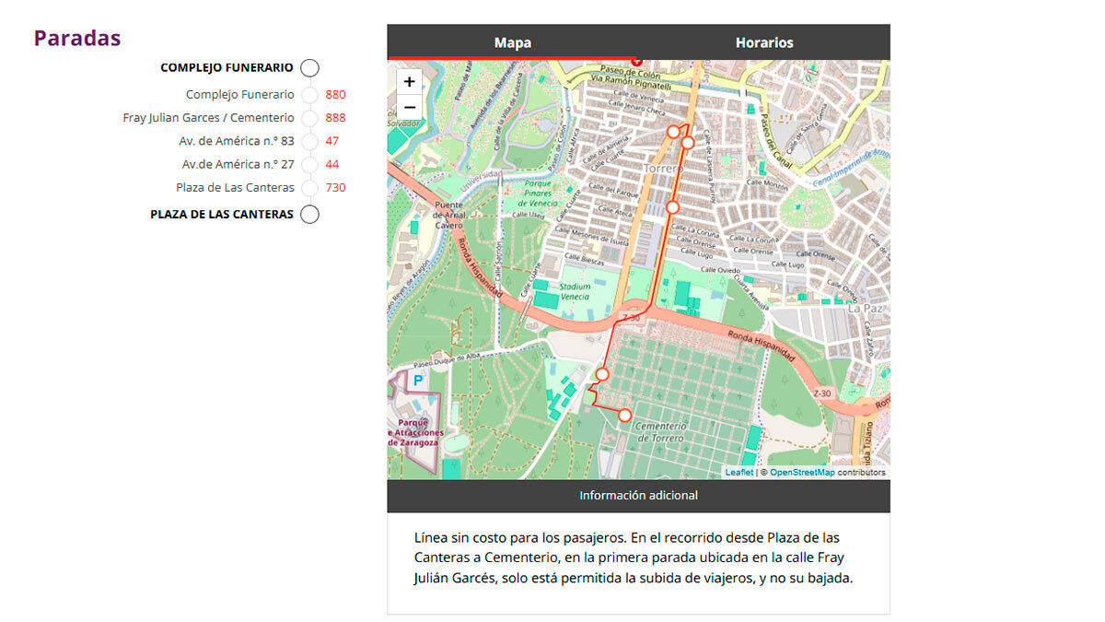Screen dimensions: 1105x622
Task: Click the stop marker near Calle La Coruña
Action: tap(672, 207)
